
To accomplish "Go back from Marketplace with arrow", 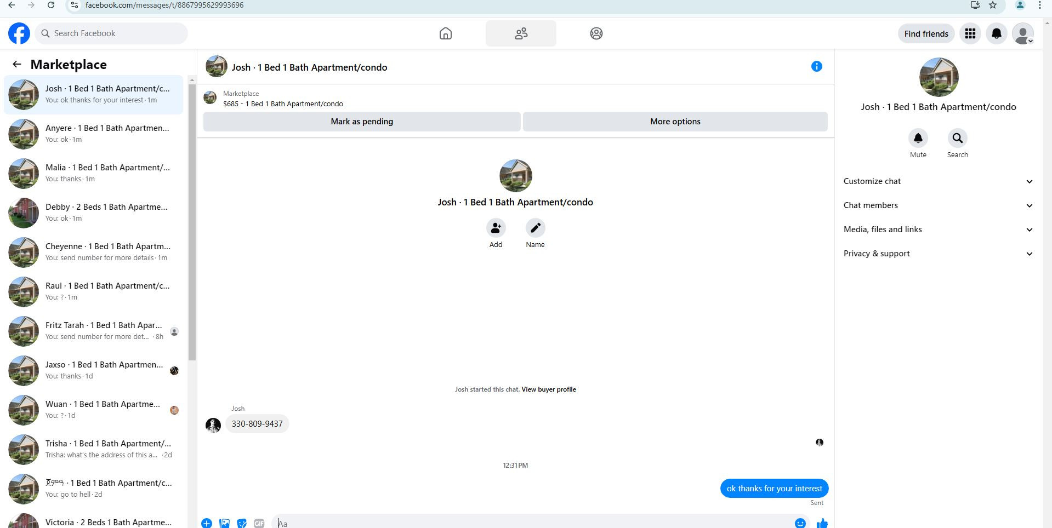I will coord(17,65).
